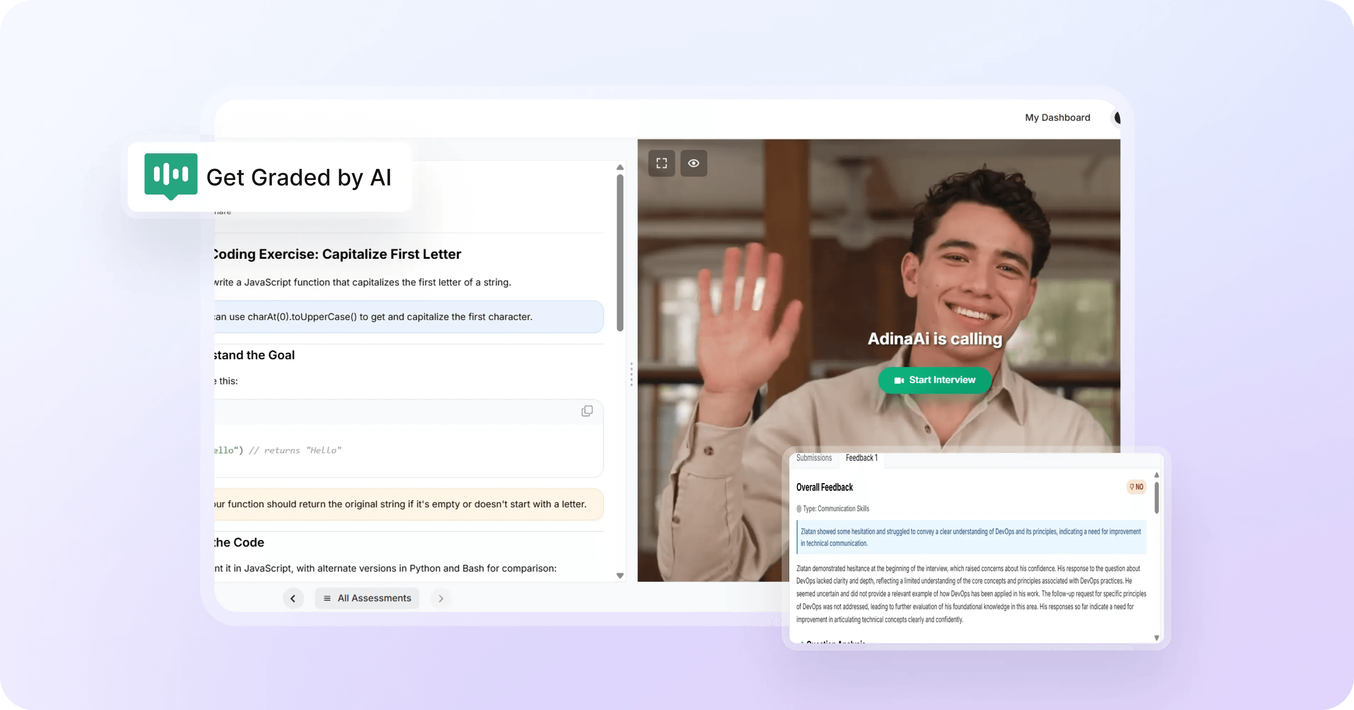The height and width of the screenshot is (710, 1354).
Task: Go to previous assessment with left chevron
Action: coord(293,599)
